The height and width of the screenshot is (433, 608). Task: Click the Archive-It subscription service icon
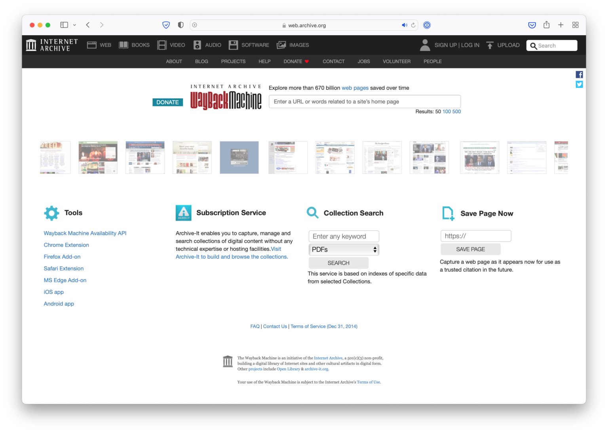pyautogui.click(x=183, y=213)
